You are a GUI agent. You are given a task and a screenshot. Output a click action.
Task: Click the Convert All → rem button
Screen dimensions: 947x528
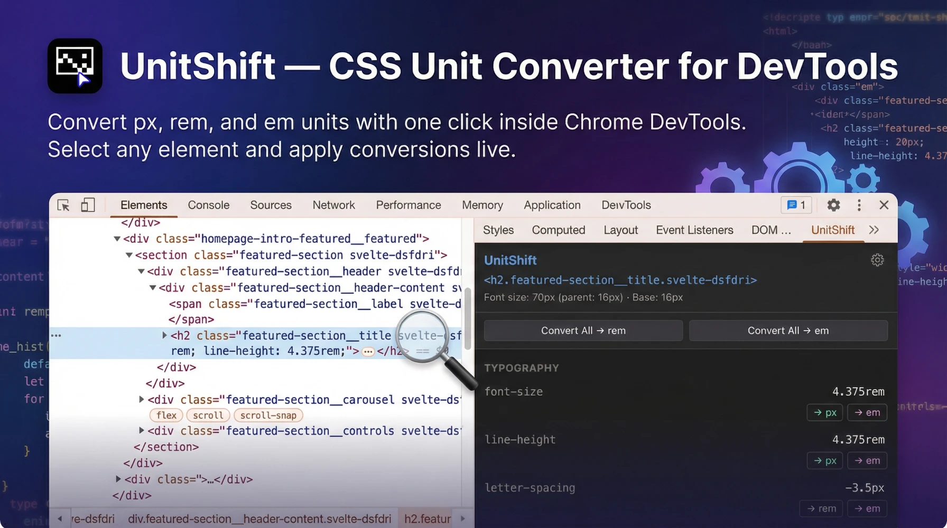583,330
